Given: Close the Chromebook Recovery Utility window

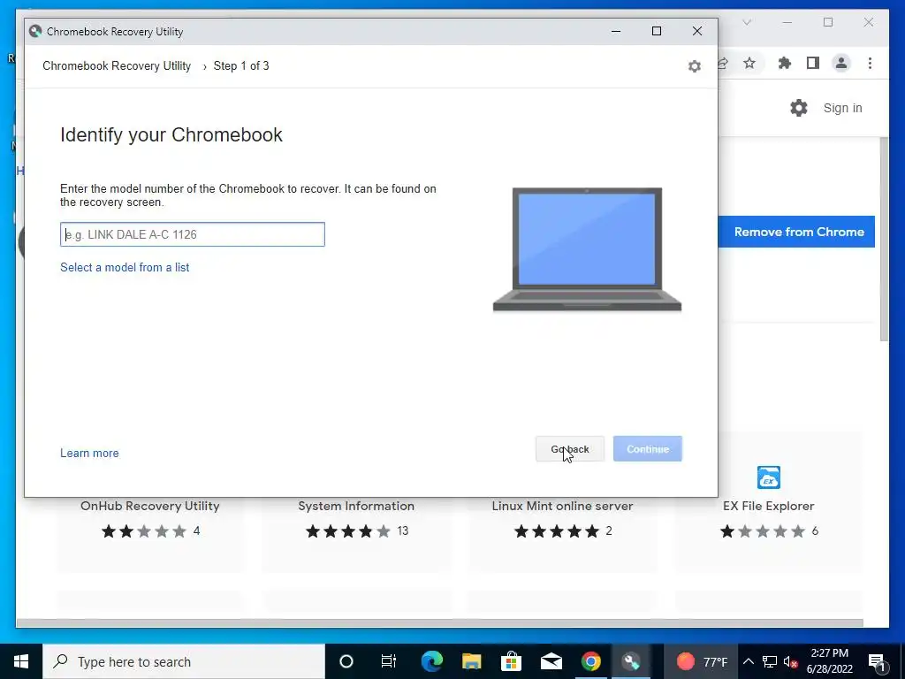Looking at the screenshot, I should click(x=697, y=31).
